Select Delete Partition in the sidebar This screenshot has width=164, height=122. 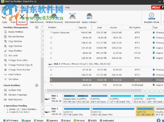click(16, 32)
